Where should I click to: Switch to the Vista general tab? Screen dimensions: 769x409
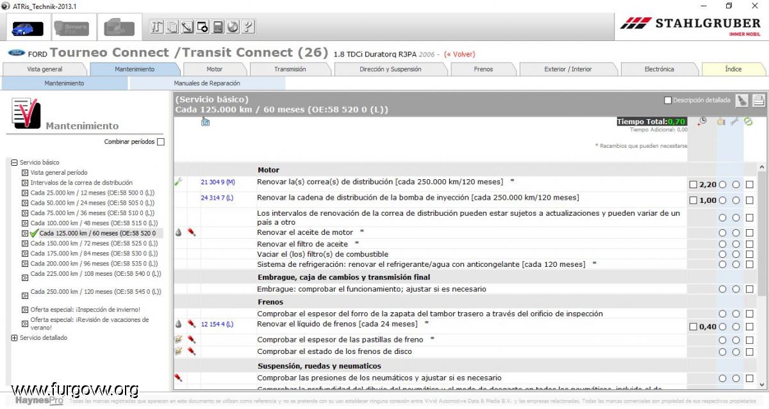tap(45, 69)
